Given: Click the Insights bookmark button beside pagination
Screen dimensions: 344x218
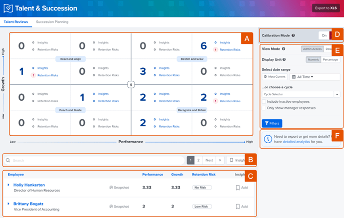Looking at the screenshot, I should point(235,160).
